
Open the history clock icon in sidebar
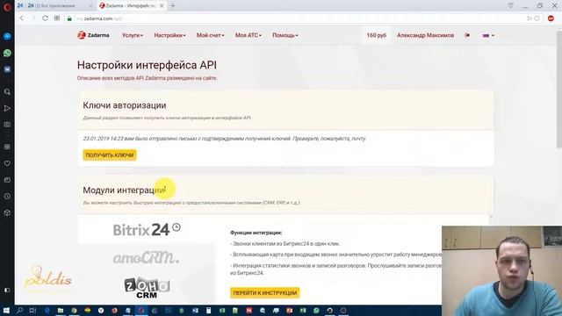tap(7, 196)
